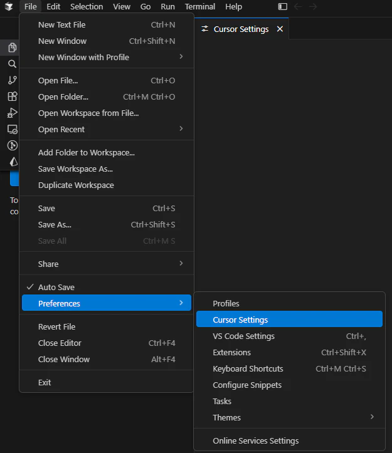
Task: Choose Revert File
Action: [107, 326]
